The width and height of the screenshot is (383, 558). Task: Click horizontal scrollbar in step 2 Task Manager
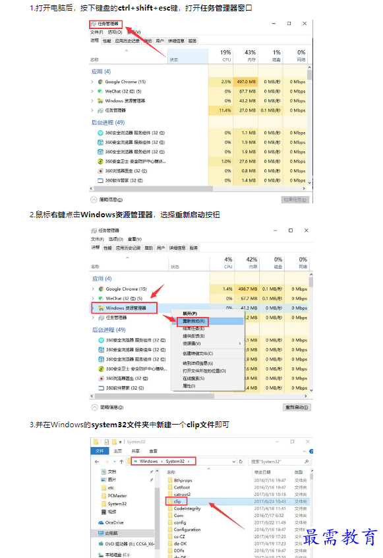coord(154,396)
